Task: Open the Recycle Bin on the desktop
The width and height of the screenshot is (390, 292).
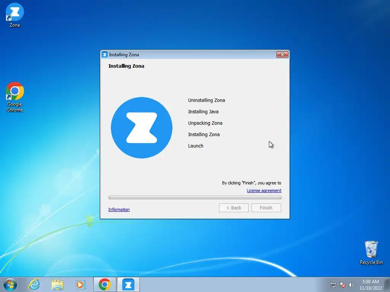Action: pyautogui.click(x=371, y=252)
